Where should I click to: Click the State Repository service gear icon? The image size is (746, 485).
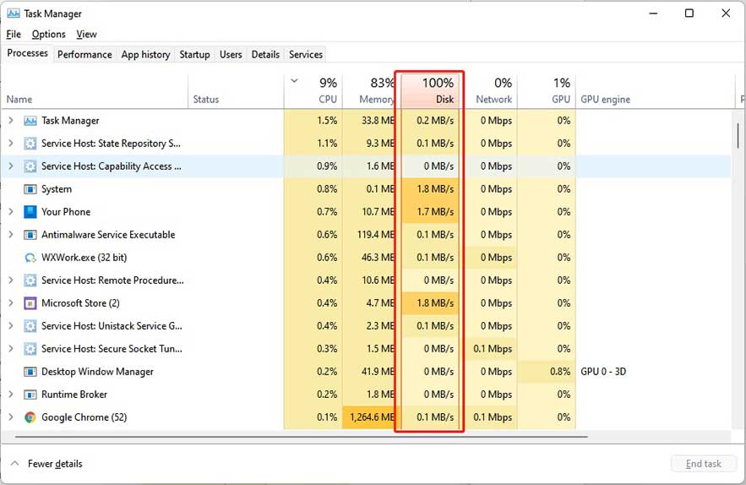[x=30, y=144]
